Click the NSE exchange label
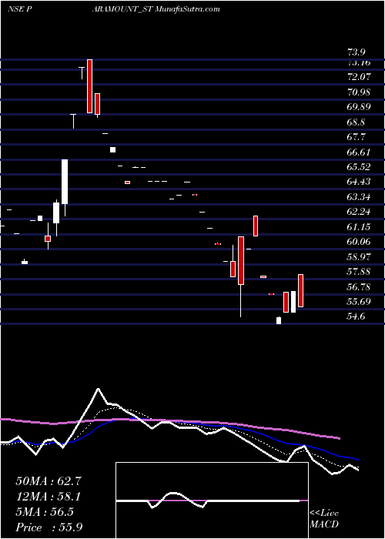385x539 pixels. (x=15, y=9)
